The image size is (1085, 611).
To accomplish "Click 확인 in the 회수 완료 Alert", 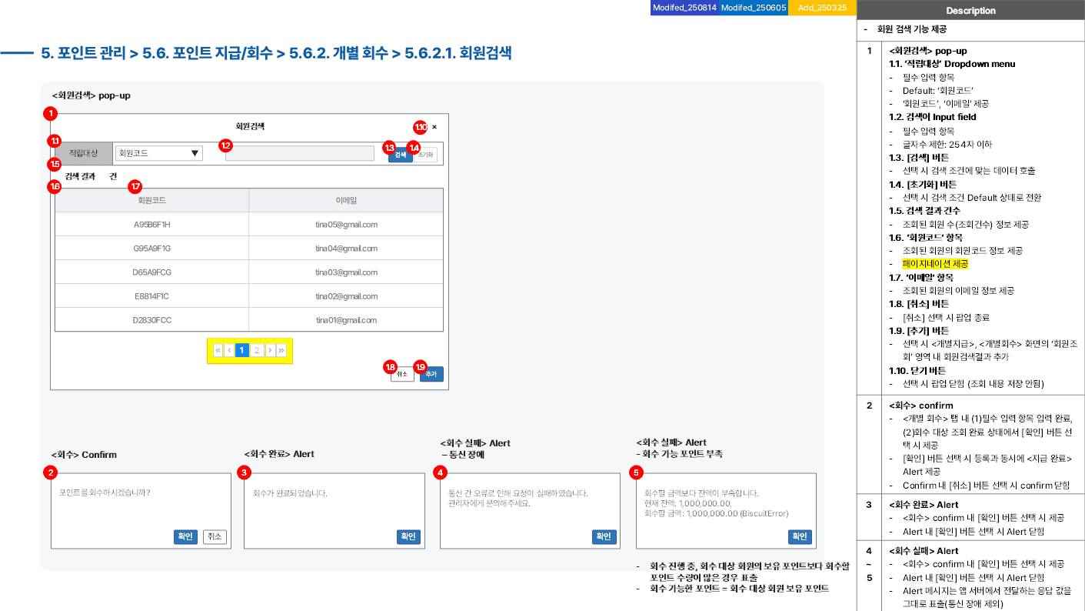I will [408, 536].
